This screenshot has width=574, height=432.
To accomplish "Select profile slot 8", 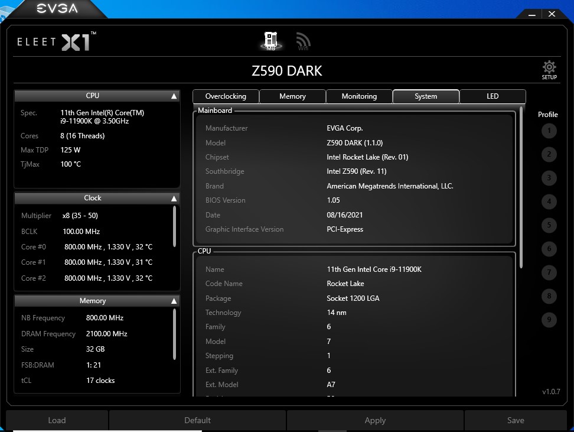I will click(x=549, y=296).
